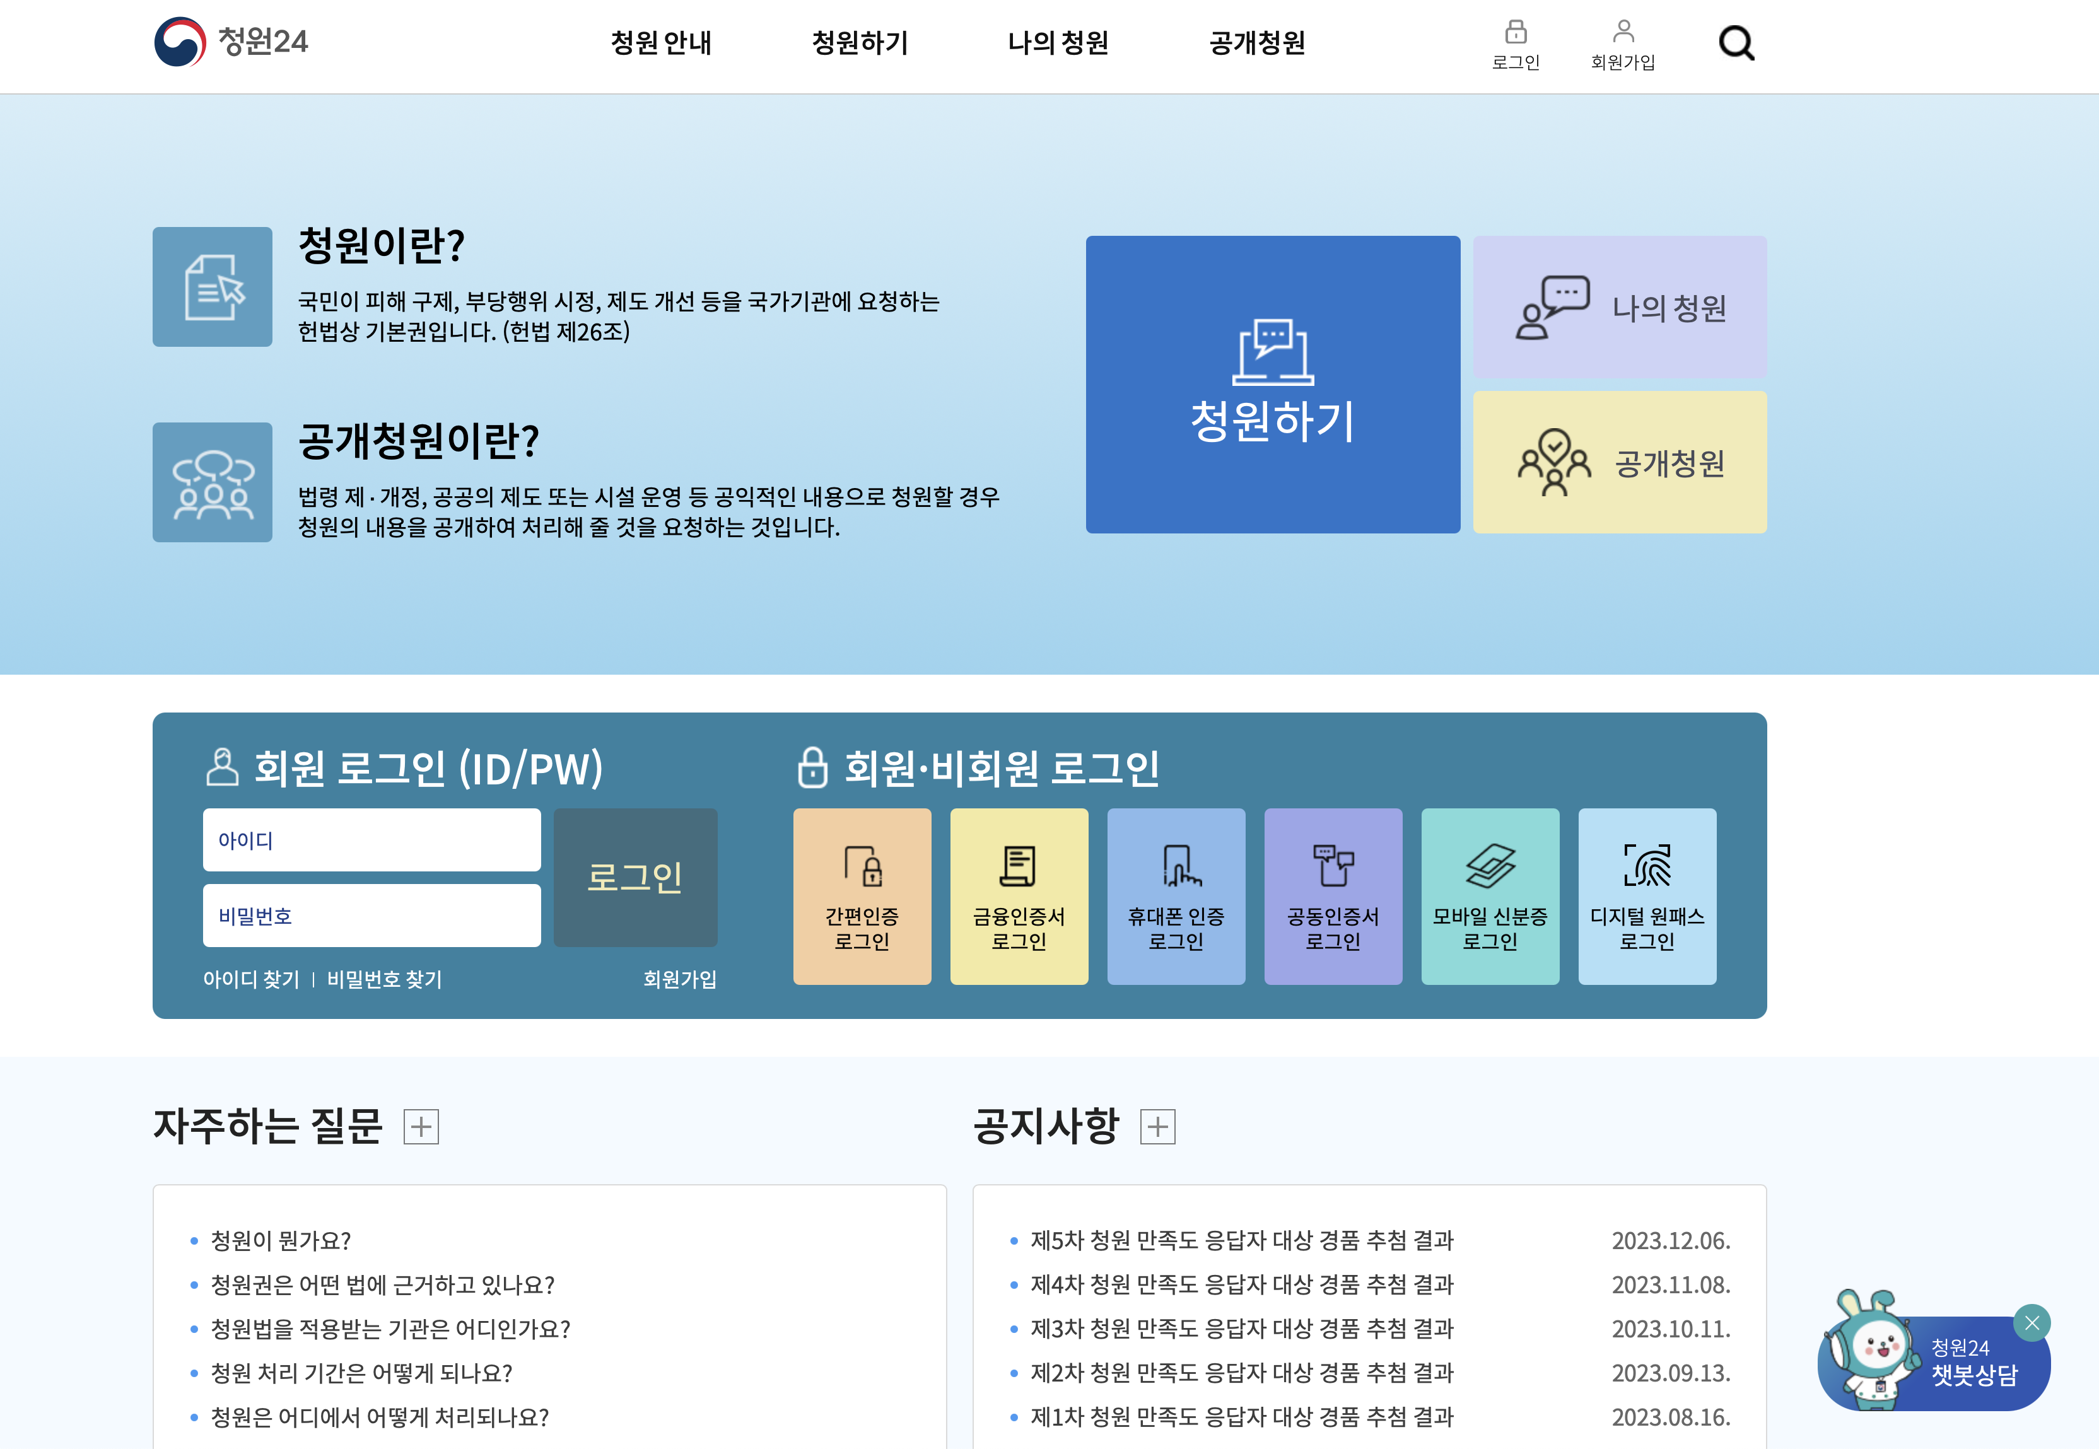The image size is (2099, 1449).
Task: Open the 나의 청원 menu
Action: pos(1058,43)
